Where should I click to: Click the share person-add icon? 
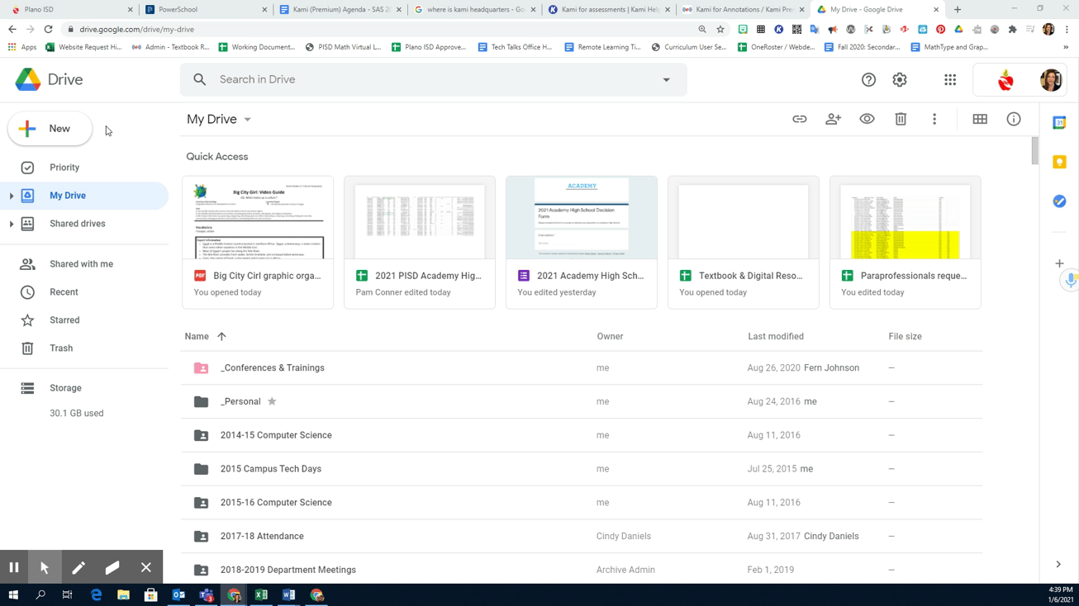point(833,120)
